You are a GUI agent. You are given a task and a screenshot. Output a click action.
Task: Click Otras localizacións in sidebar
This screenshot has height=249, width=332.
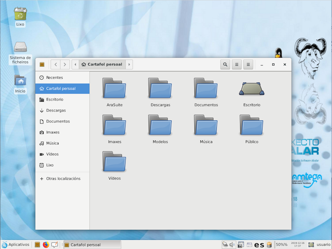pyautogui.click(x=63, y=178)
